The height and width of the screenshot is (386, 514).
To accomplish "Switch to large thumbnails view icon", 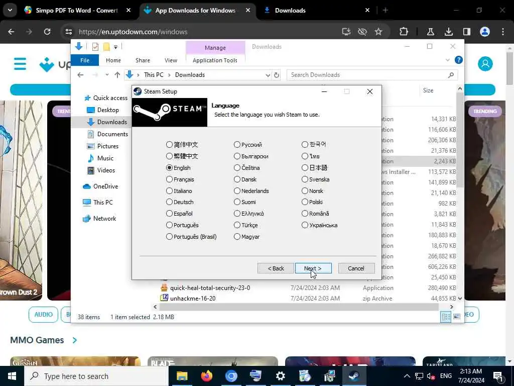I will [x=457, y=317].
